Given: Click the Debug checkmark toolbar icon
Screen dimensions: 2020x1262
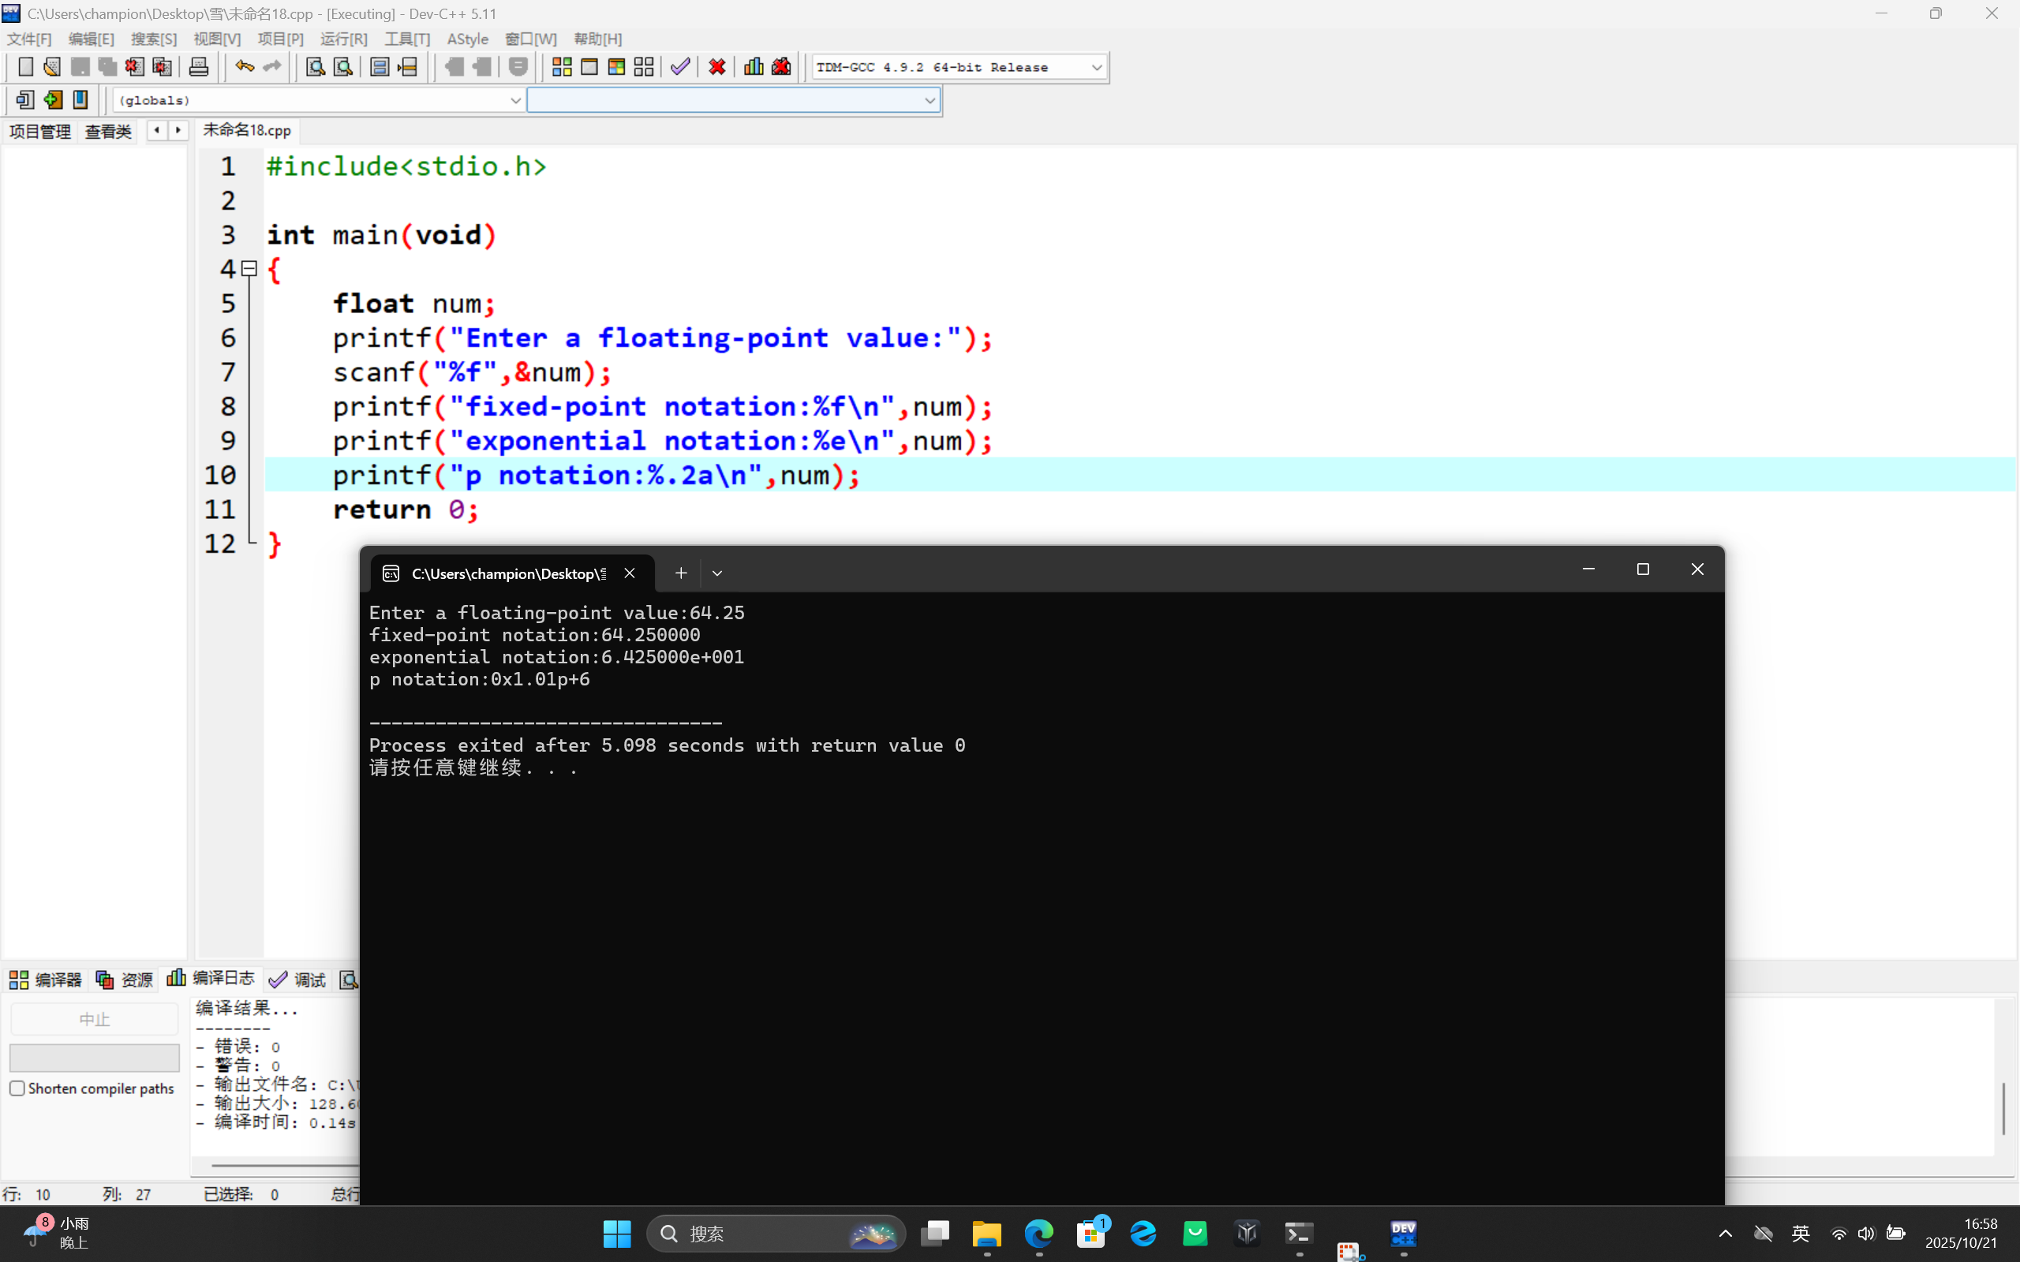Looking at the screenshot, I should coord(680,67).
